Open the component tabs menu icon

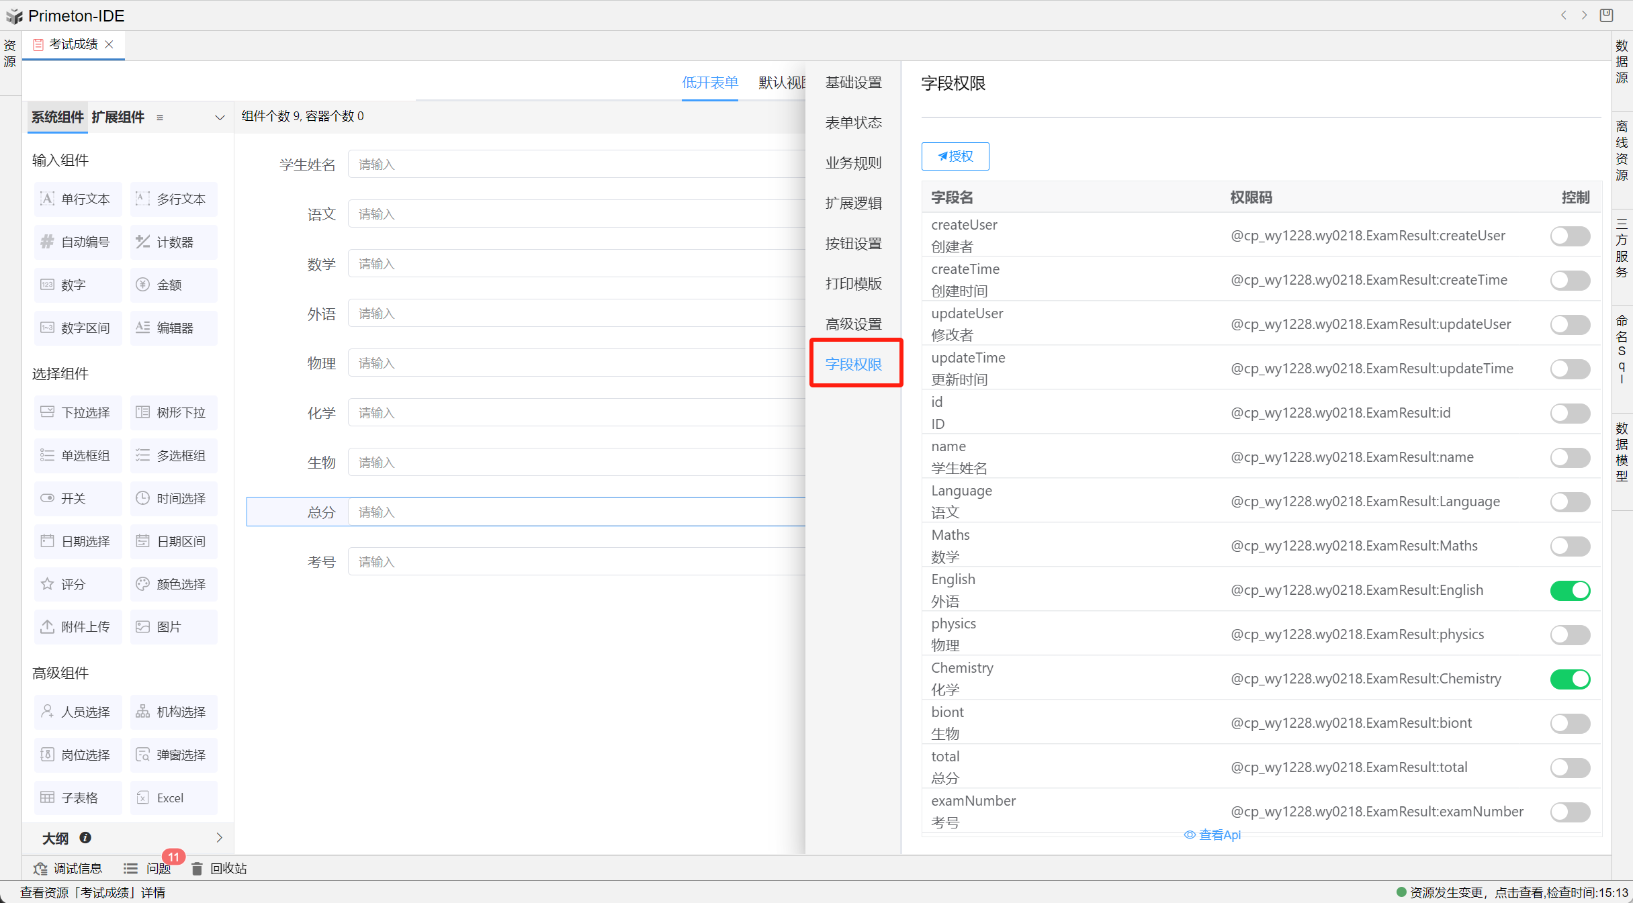click(160, 117)
